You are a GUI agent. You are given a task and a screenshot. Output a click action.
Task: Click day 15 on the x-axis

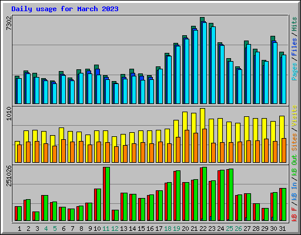point(141,229)
